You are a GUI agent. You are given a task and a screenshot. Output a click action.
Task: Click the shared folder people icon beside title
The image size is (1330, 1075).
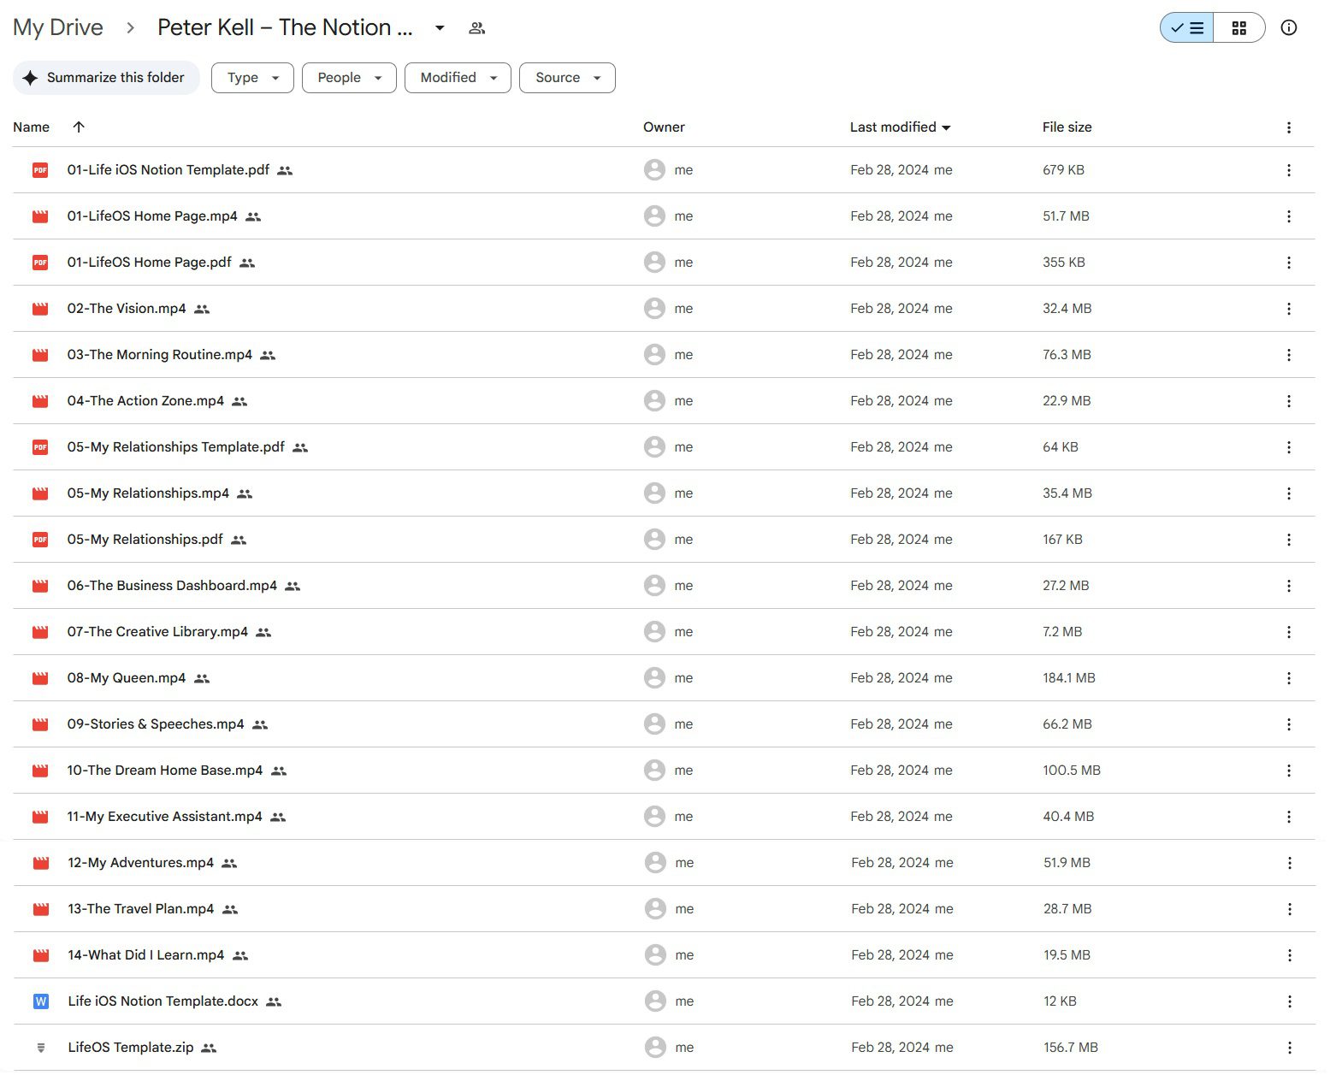click(x=477, y=28)
